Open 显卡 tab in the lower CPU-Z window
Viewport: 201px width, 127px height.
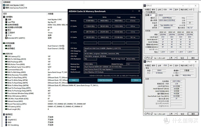[177, 65]
